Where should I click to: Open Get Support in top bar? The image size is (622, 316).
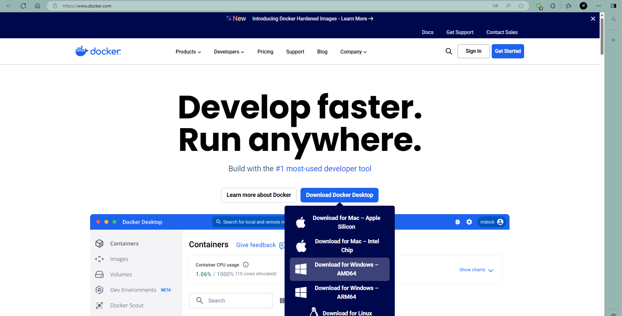(x=460, y=32)
